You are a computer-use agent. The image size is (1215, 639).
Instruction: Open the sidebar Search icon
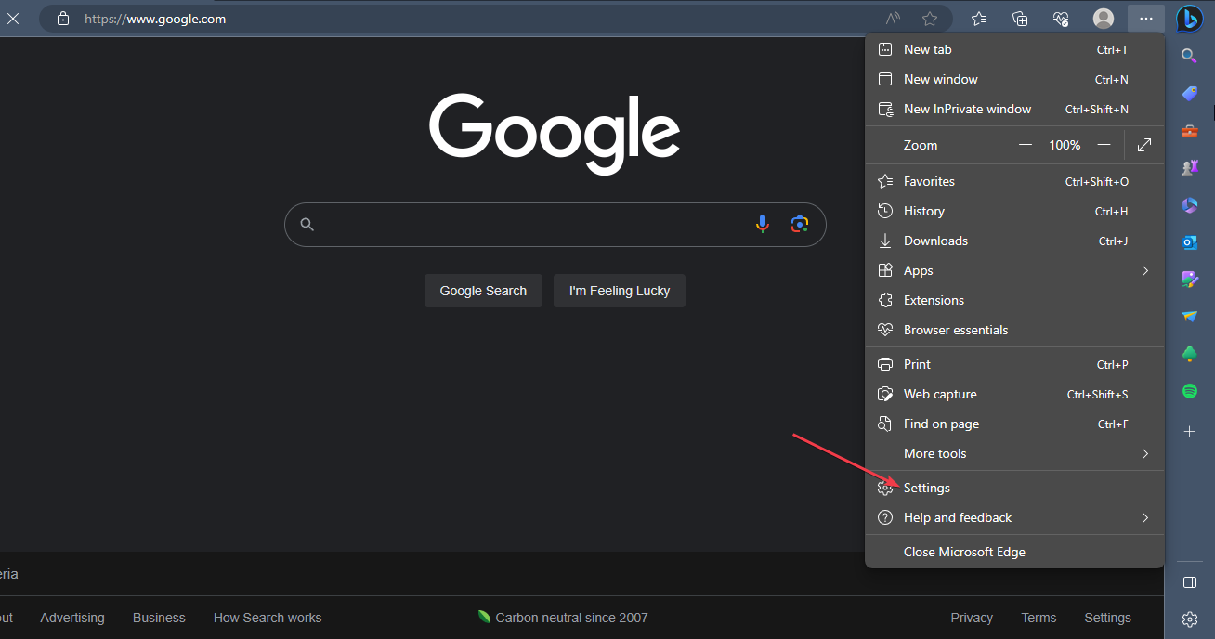coord(1189,56)
